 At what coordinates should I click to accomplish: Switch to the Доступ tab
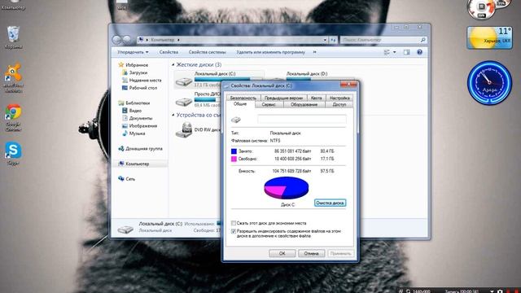[339, 104]
